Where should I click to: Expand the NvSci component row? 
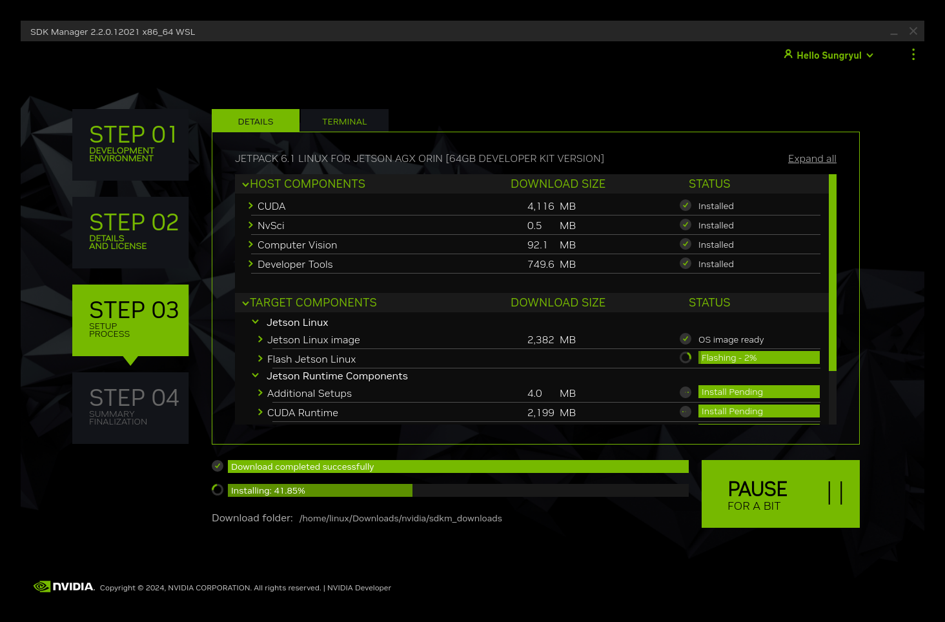(250, 225)
